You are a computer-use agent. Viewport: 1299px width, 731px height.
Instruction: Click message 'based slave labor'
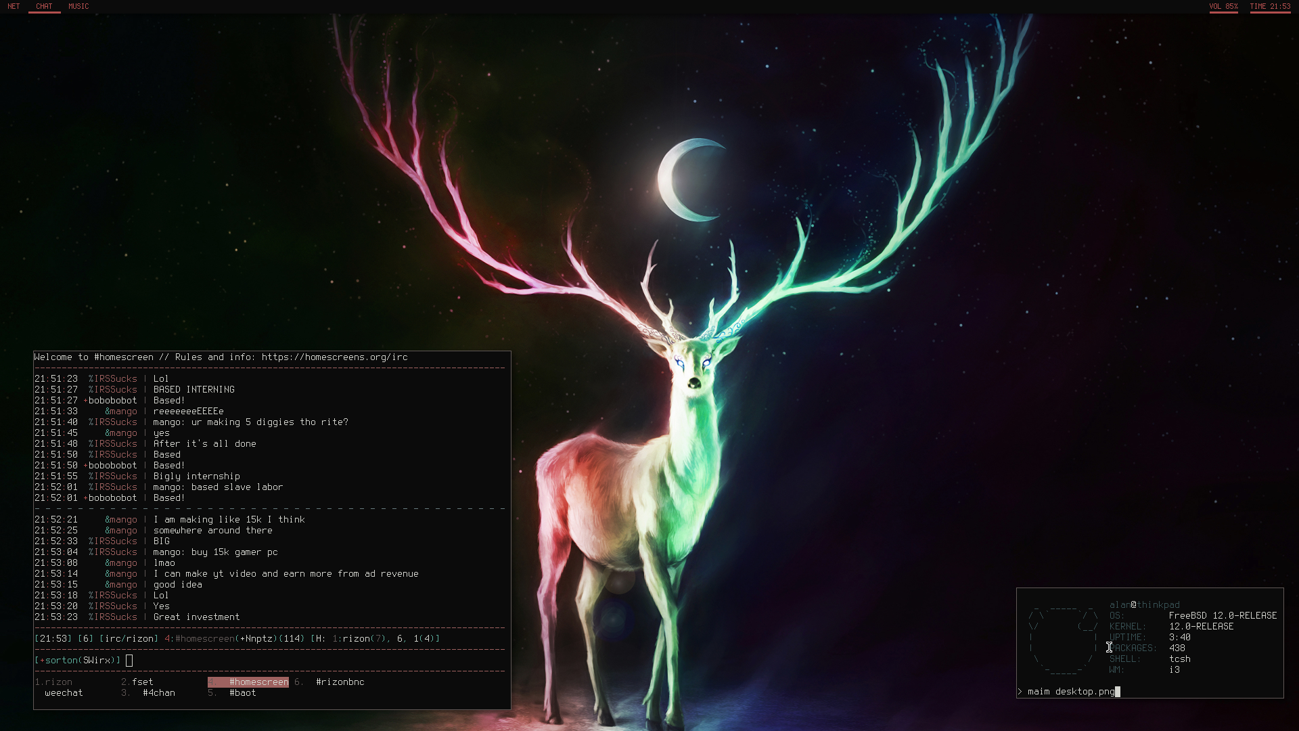tap(237, 487)
